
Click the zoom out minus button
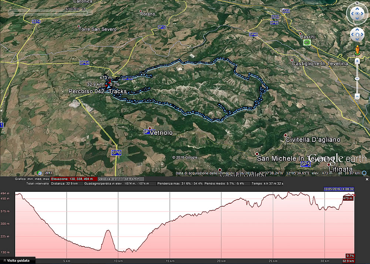tap(357, 96)
